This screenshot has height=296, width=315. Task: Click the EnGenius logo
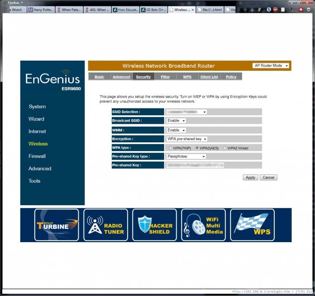[53, 78]
